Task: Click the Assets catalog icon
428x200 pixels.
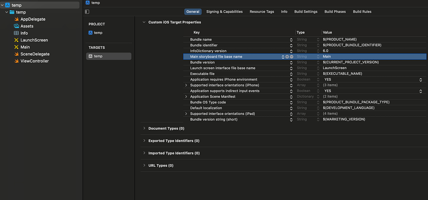Action: point(16,26)
